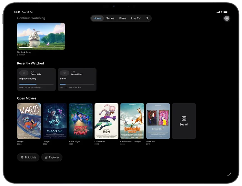The width and height of the screenshot is (242, 186).
Task: Click the 'Charge' title label
Action: tap(46, 141)
